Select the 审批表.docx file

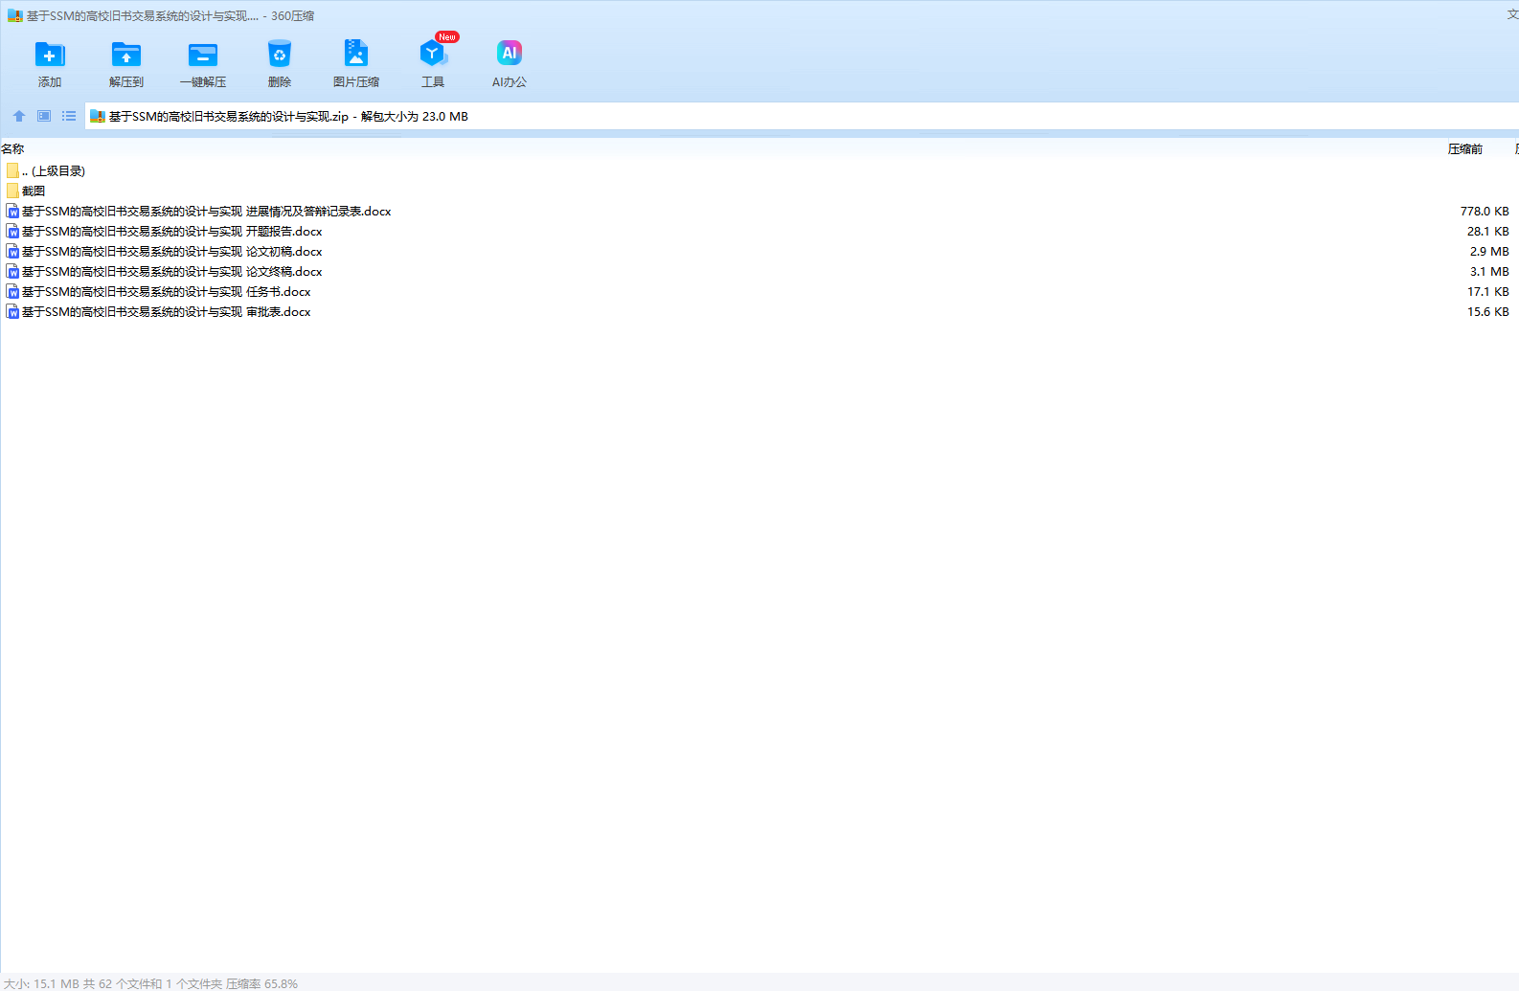click(167, 312)
